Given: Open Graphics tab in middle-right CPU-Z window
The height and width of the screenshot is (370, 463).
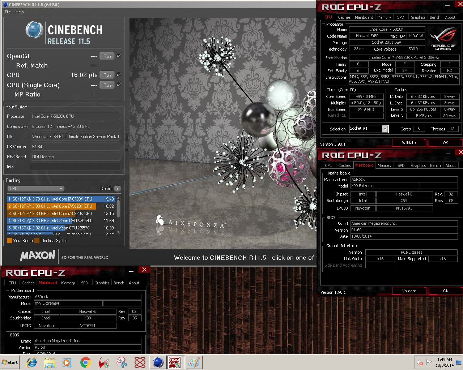Looking at the screenshot, I should pos(419,165).
